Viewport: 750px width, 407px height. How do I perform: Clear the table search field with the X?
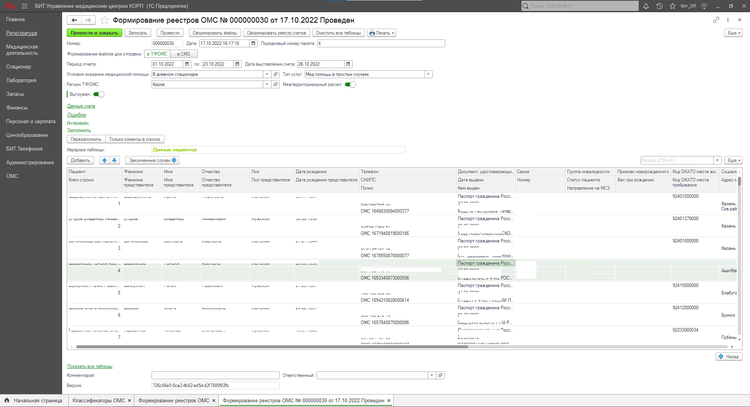(717, 160)
